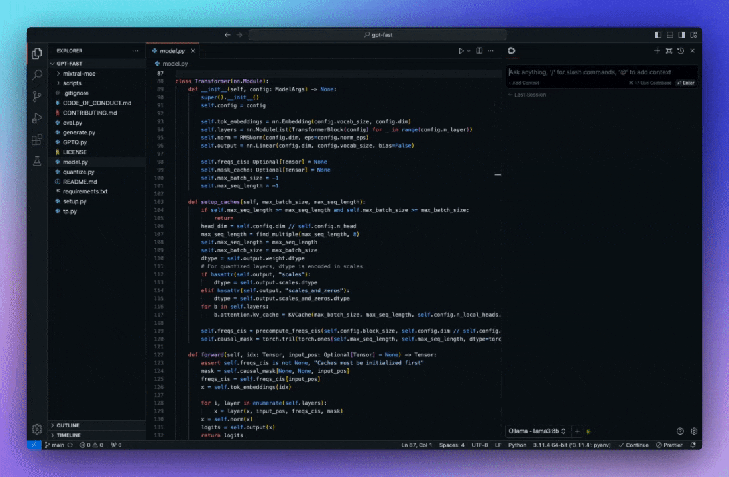Open the Run Python File dropdown arrow

[469, 51]
